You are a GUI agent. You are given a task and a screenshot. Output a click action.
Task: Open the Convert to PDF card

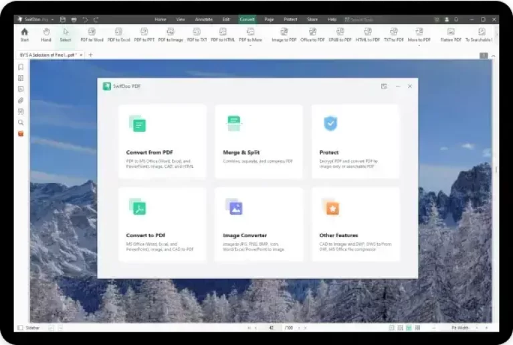(163, 224)
